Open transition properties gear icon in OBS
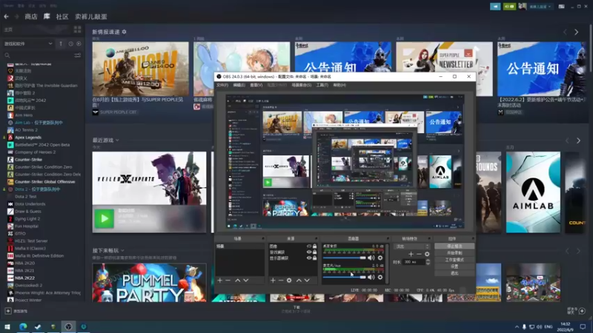 click(427, 254)
